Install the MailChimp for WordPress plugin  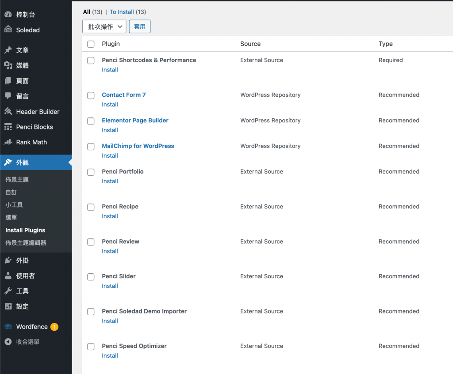click(110, 156)
